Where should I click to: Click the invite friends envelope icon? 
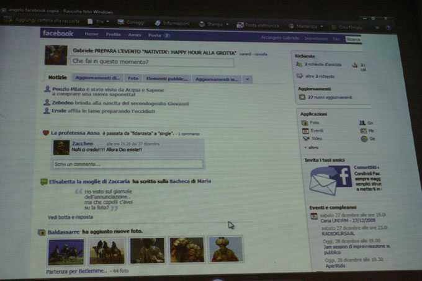click(331, 181)
